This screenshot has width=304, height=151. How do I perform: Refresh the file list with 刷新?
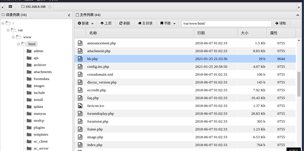125,23
